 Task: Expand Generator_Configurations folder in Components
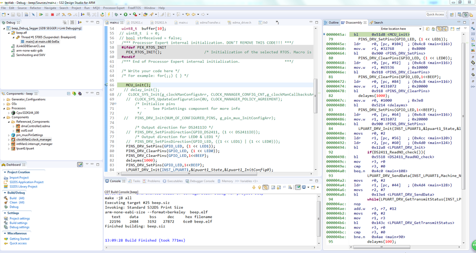tap(4, 99)
